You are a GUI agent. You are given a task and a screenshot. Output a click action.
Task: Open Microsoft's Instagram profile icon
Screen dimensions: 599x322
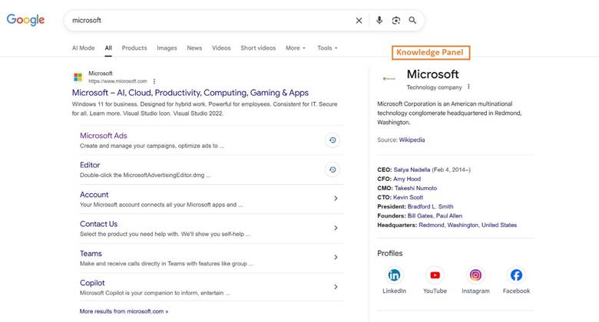(475, 275)
